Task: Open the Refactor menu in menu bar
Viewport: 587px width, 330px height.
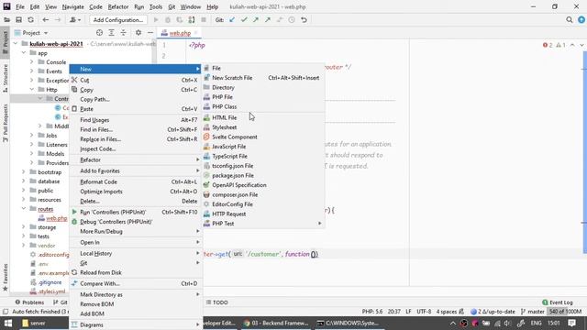Action: pyautogui.click(x=118, y=6)
